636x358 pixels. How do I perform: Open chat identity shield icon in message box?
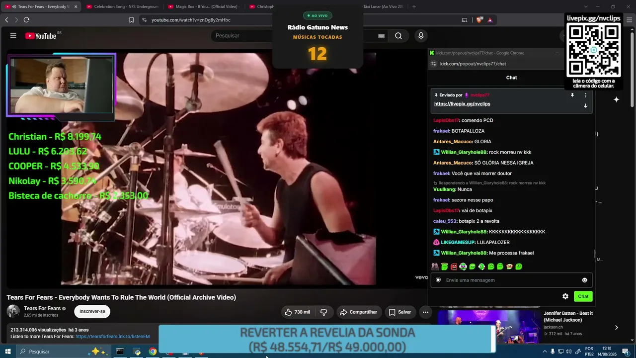click(x=438, y=280)
